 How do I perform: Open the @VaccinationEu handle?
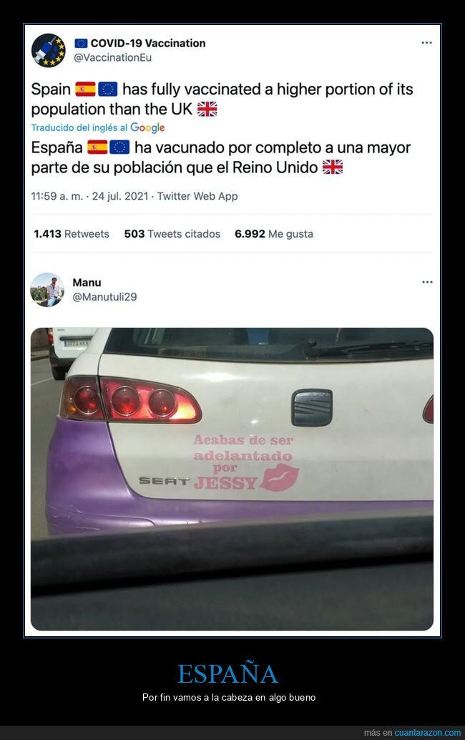coord(113,57)
